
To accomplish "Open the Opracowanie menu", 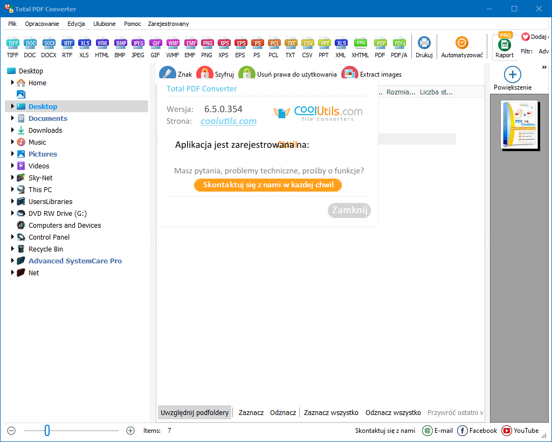I will (x=42, y=24).
